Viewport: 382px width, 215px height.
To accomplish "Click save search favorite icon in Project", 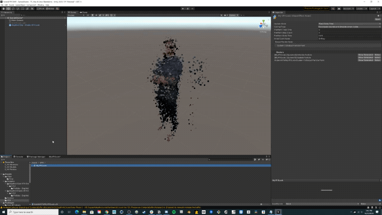I will point(263,160).
